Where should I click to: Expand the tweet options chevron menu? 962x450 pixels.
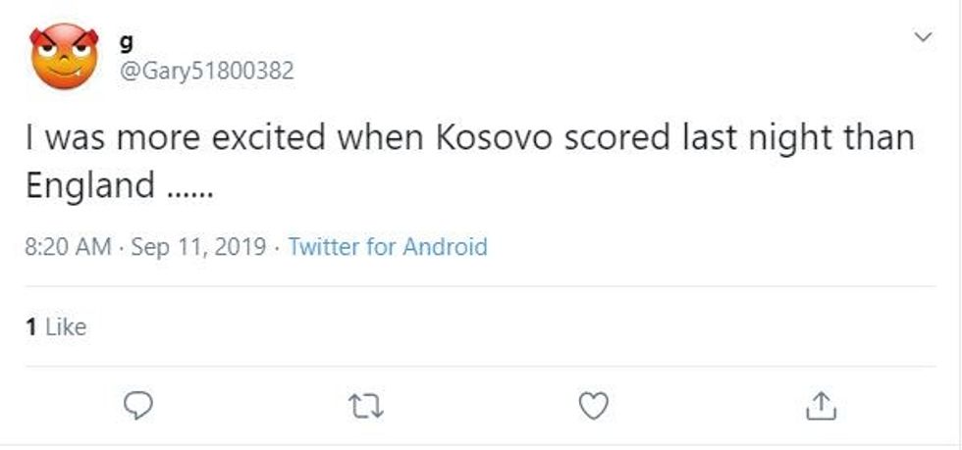tap(923, 37)
